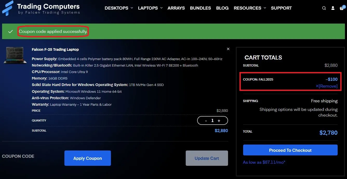Go to the SUPPORT page
Image resolution: width=347 pixels, height=179 pixels.
pos(281,8)
